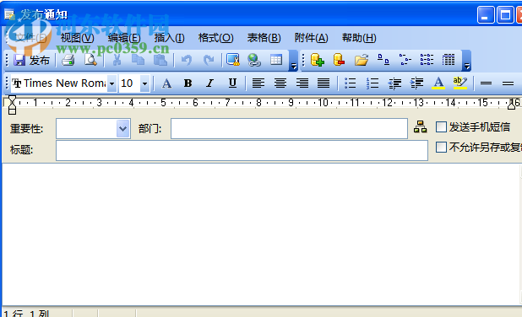
Task: Click into the notice body editing area
Action: pyautogui.click(x=261, y=234)
